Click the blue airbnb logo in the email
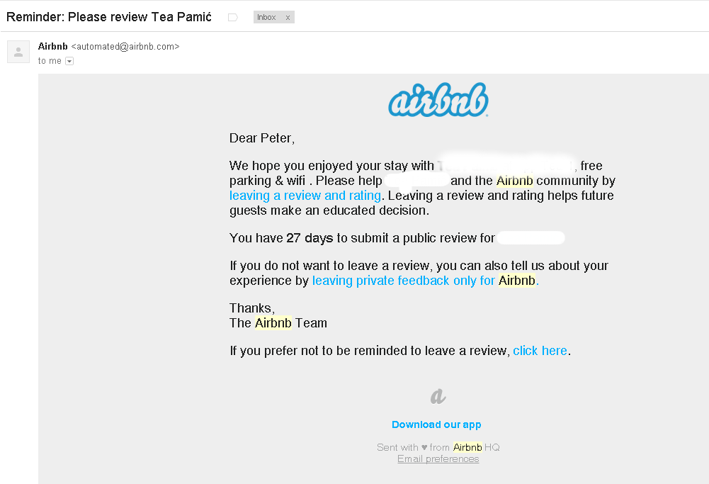This screenshot has height=484, width=709. tap(438, 100)
